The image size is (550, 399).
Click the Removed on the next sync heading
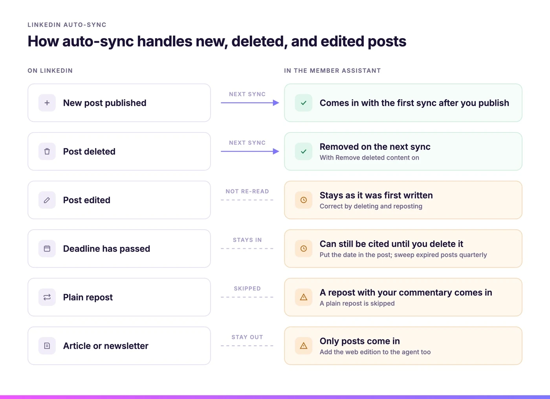point(375,147)
